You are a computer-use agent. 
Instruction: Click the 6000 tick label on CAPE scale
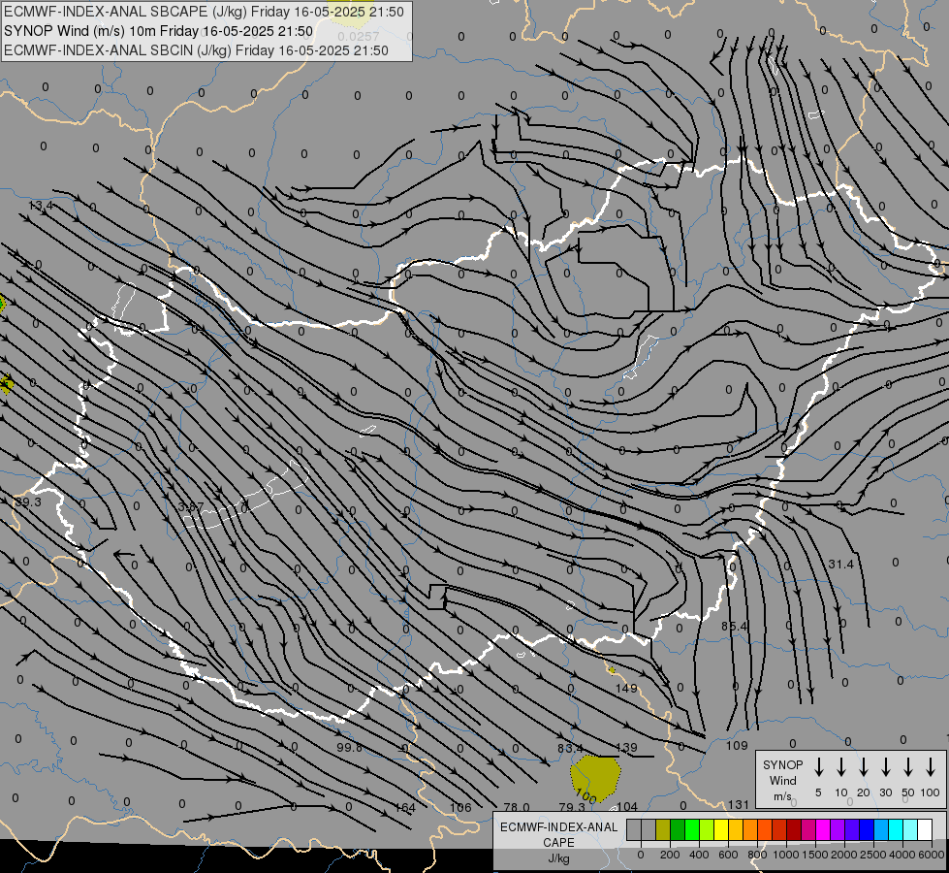pyautogui.click(x=932, y=855)
